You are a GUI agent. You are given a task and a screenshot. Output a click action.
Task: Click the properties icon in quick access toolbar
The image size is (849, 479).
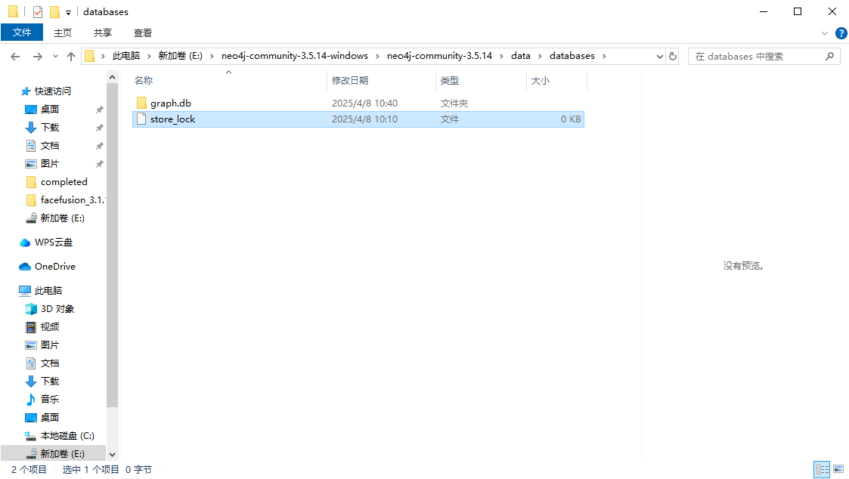[37, 11]
